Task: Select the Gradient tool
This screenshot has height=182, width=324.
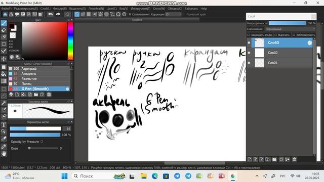Action: (x=4, y=81)
